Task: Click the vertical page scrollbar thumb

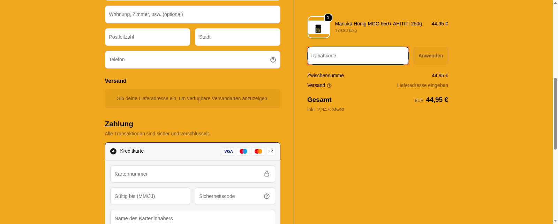Action: (x=555, y=114)
